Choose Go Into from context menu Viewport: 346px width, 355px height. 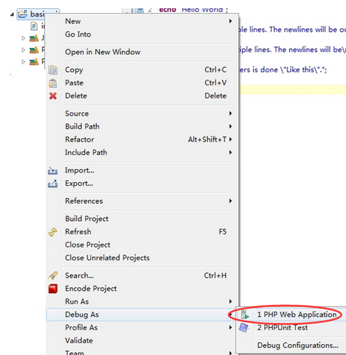(142, 34)
